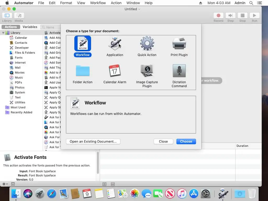
Task: Show the variables list view button
Action: click(113, 184)
